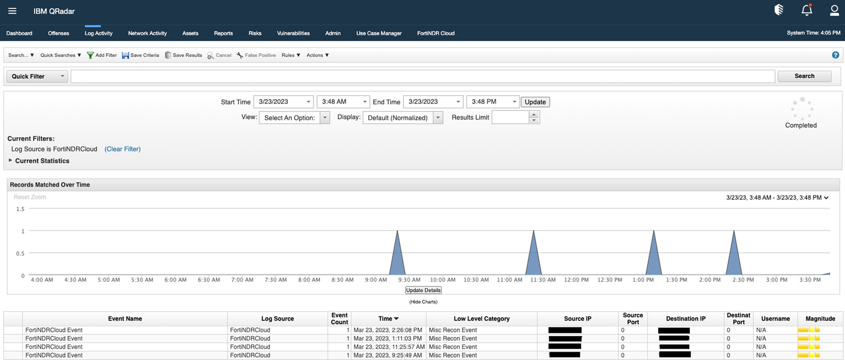Sort by the Destination IP column header
The width and height of the screenshot is (845, 360).
click(x=686, y=319)
